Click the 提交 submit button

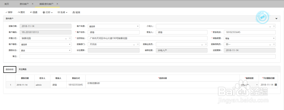21,12
